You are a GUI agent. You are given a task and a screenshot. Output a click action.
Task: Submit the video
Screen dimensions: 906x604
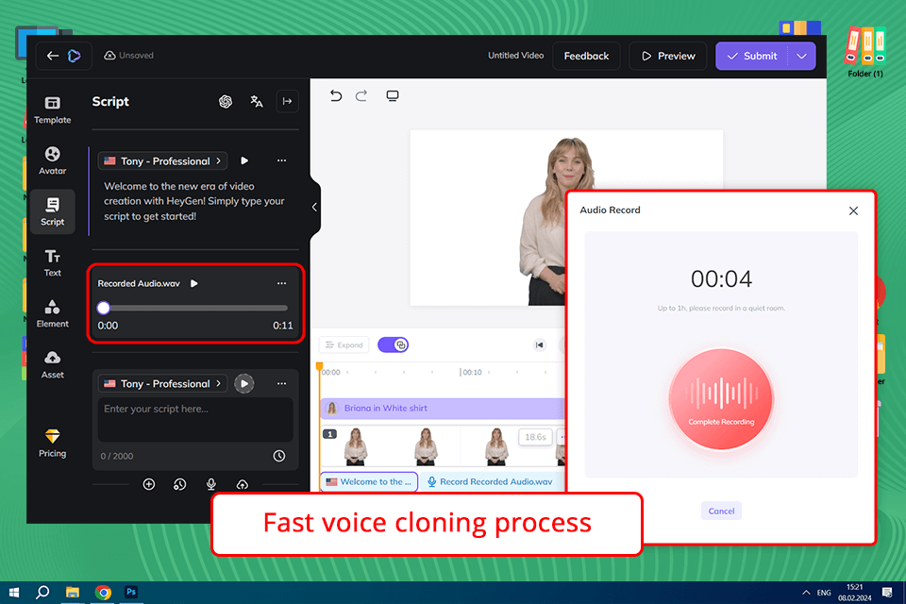pyautogui.click(x=752, y=56)
